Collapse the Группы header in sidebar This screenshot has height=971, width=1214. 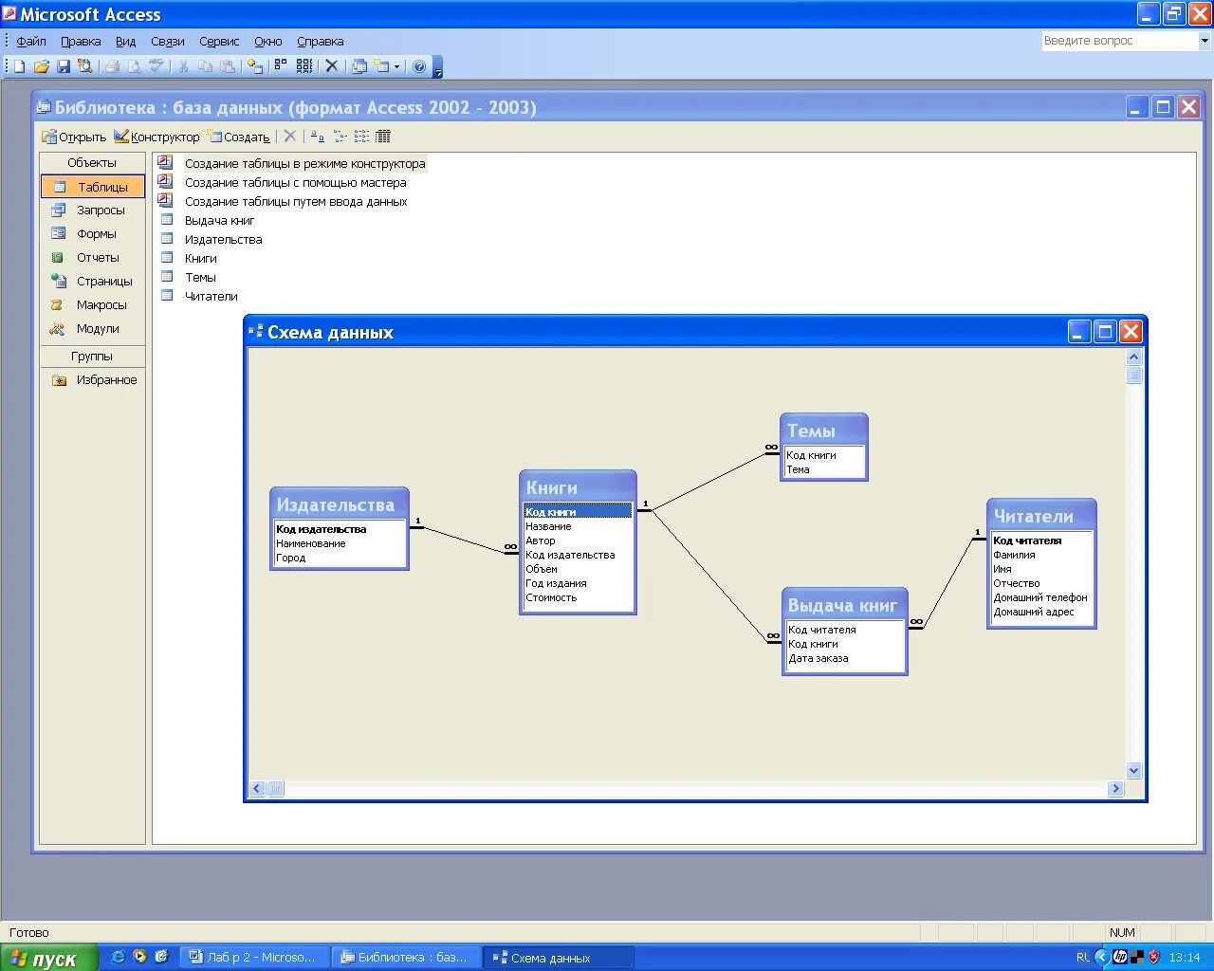click(92, 357)
